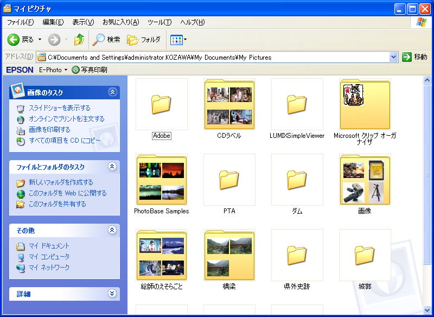Expand the 詳細 details panel
Viewport: 434px width, 317px height.
[112, 294]
